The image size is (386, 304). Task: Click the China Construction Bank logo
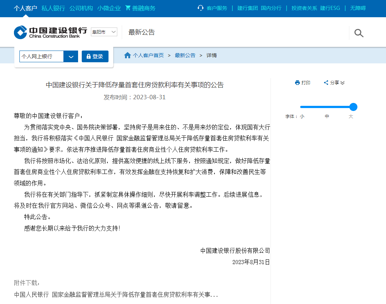pyautogui.click(x=48, y=32)
